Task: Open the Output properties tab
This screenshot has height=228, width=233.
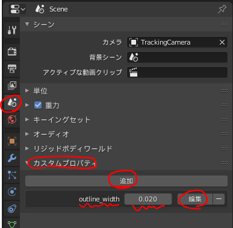Action: tap(12, 69)
